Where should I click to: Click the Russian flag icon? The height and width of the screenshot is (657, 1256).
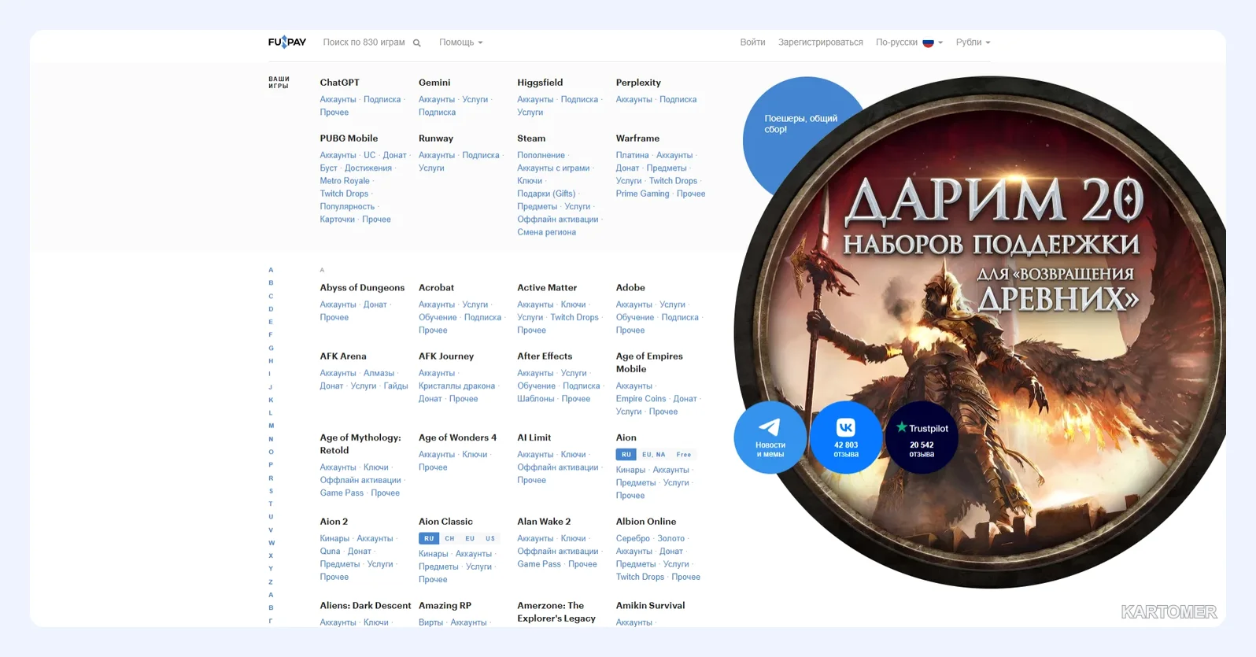point(929,42)
